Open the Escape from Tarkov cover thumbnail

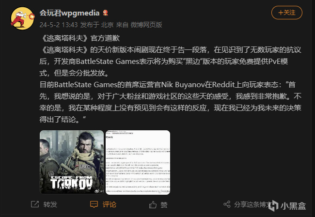[x=72, y=162]
